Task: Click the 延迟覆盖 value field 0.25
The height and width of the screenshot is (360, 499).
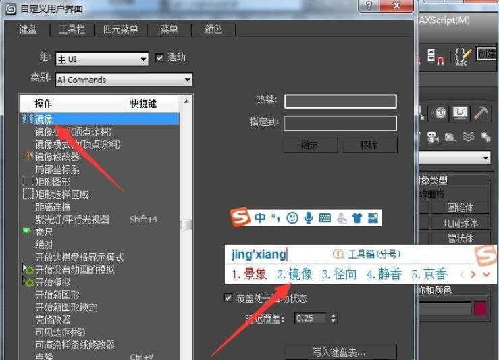Action: pos(311,318)
